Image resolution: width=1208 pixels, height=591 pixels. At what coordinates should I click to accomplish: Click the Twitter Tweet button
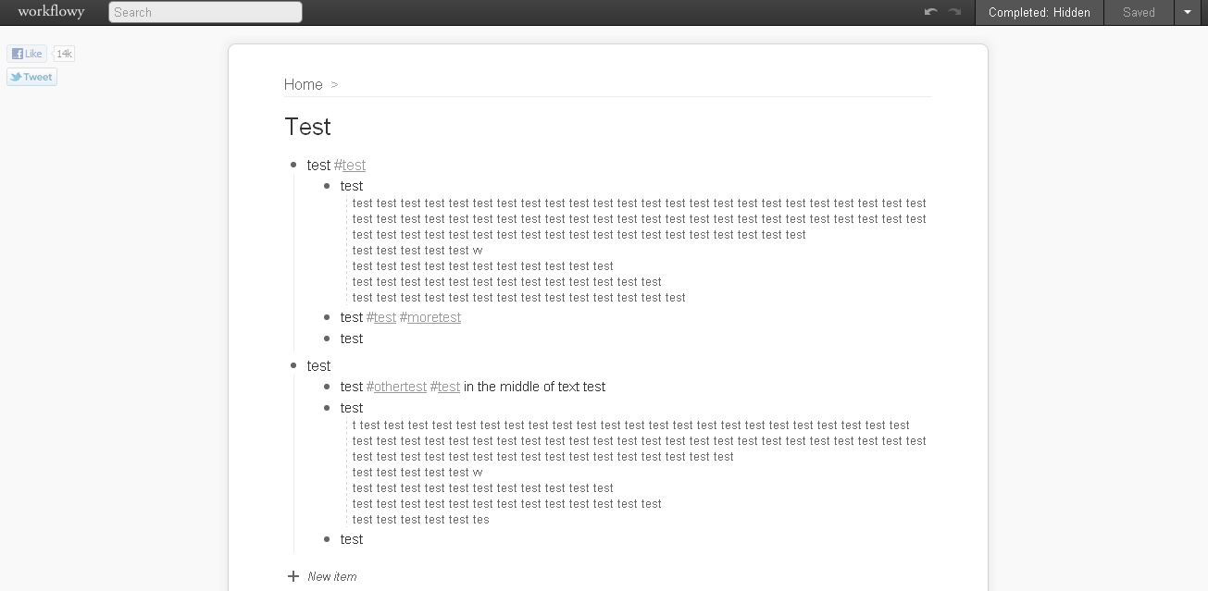point(31,77)
